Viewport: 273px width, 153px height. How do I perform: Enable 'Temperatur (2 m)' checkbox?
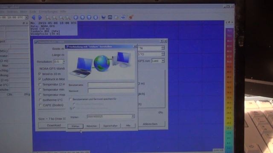[40, 84]
